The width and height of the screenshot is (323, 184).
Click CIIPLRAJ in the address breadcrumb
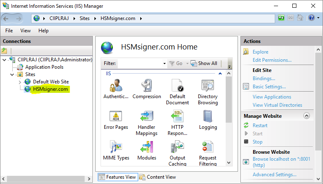(59, 18)
